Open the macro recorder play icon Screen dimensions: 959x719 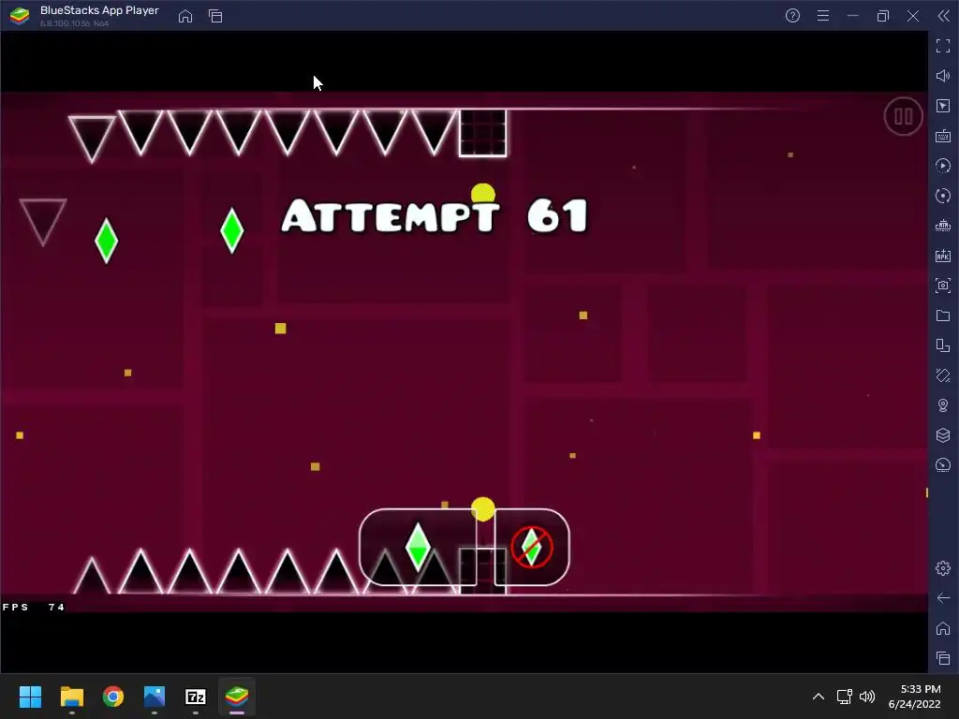point(943,166)
